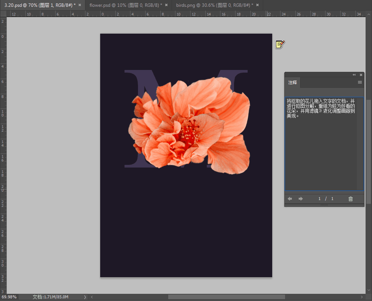The height and width of the screenshot is (301, 372).
Task: Switch to the birds.png tab
Action: click(x=214, y=5)
